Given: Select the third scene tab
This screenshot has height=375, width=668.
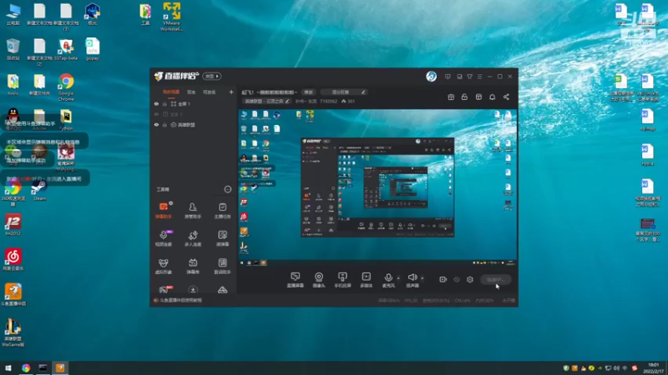Looking at the screenshot, I should coord(209,92).
